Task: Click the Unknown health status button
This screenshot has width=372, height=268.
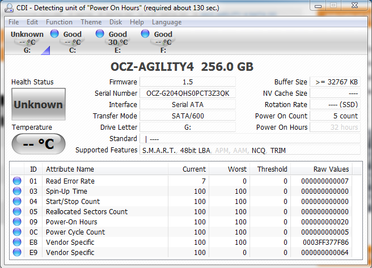Action: tap(39, 104)
